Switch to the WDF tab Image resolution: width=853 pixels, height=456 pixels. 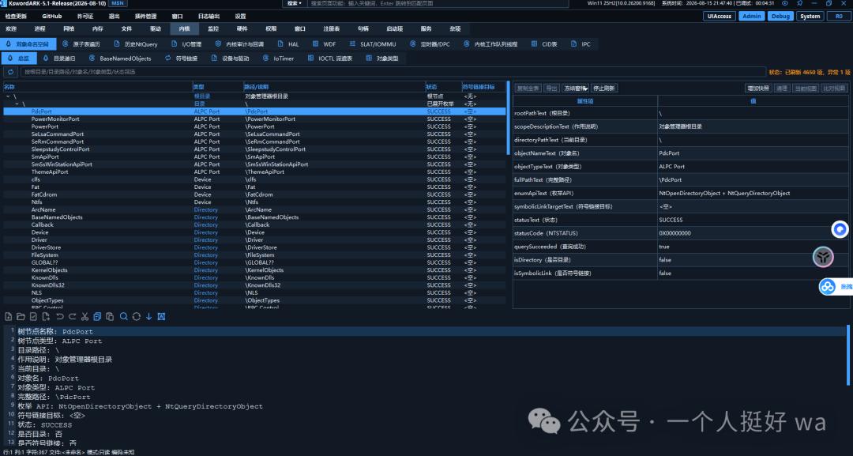tap(325, 44)
